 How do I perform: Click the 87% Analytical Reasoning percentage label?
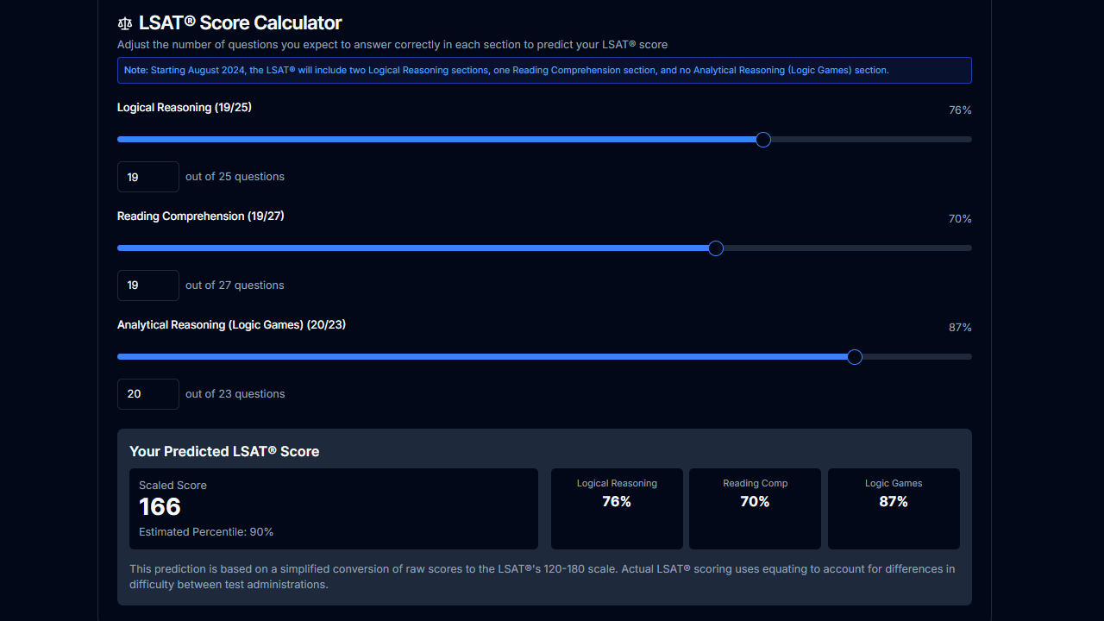pyautogui.click(x=959, y=327)
